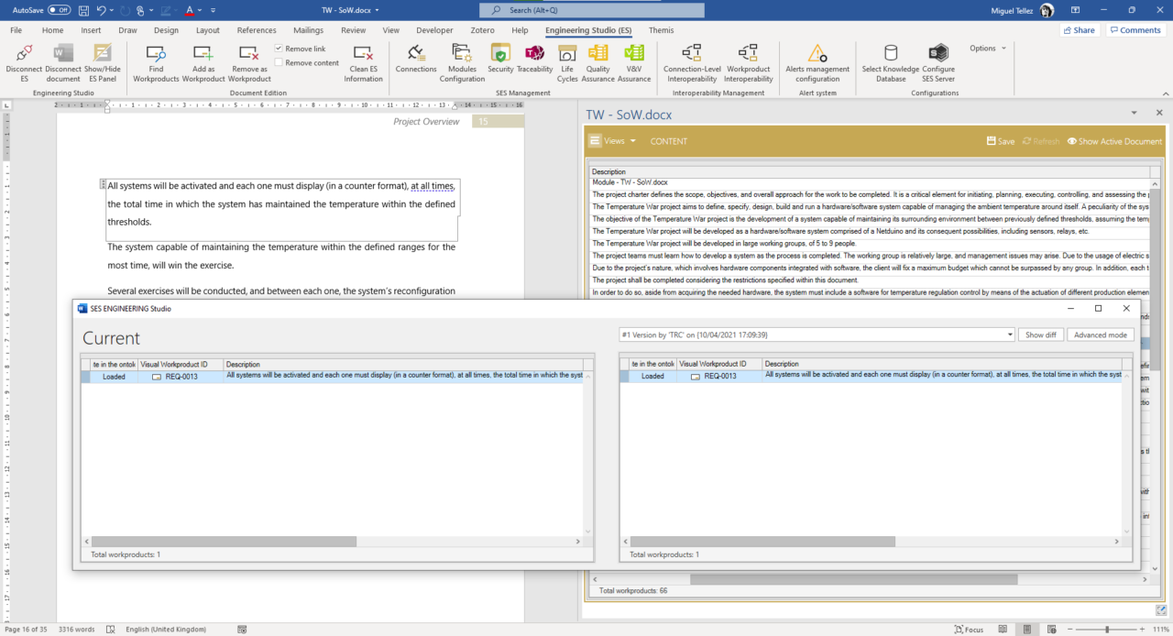Viewport: 1173px width, 636px height.
Task: Expand the version selector dropdown
Action: click(x=1009, y=335)
